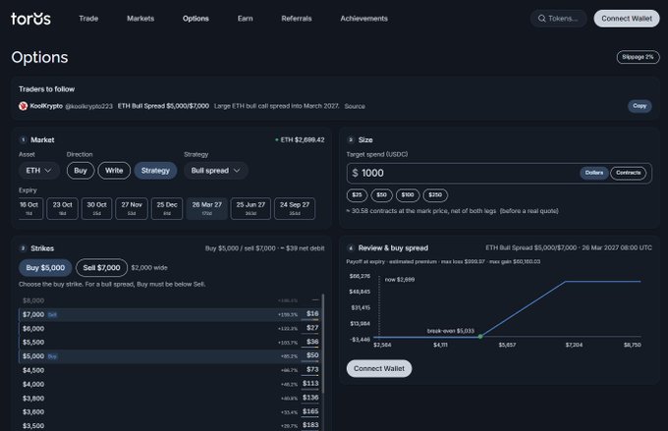The height and width of the screenshot is (431, 668).
Task: Expand the ETH asset dropdown
Action: click(38, 171)
